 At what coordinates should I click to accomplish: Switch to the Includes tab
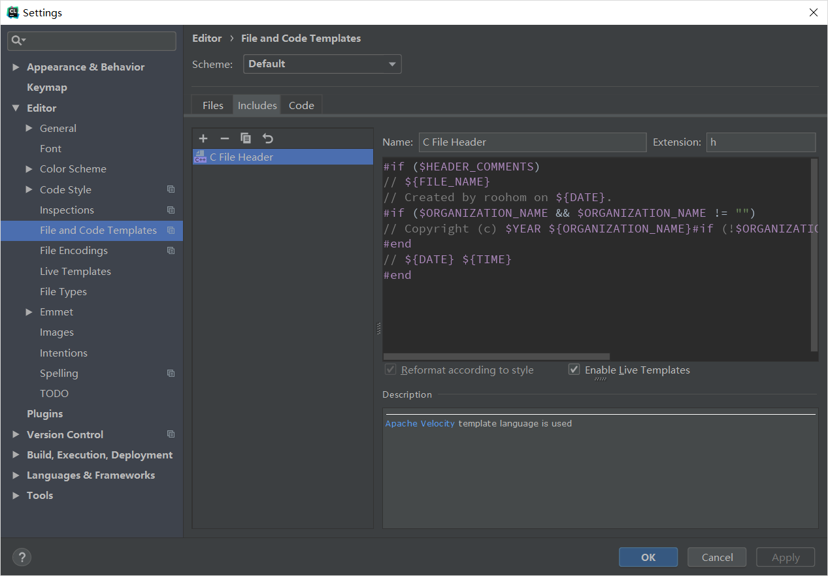(x=257, y=105)
